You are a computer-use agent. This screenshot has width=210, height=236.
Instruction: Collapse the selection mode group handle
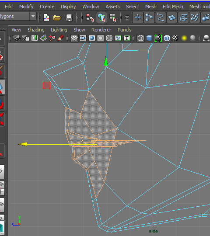pyautogui.click(x=82, y=17)
